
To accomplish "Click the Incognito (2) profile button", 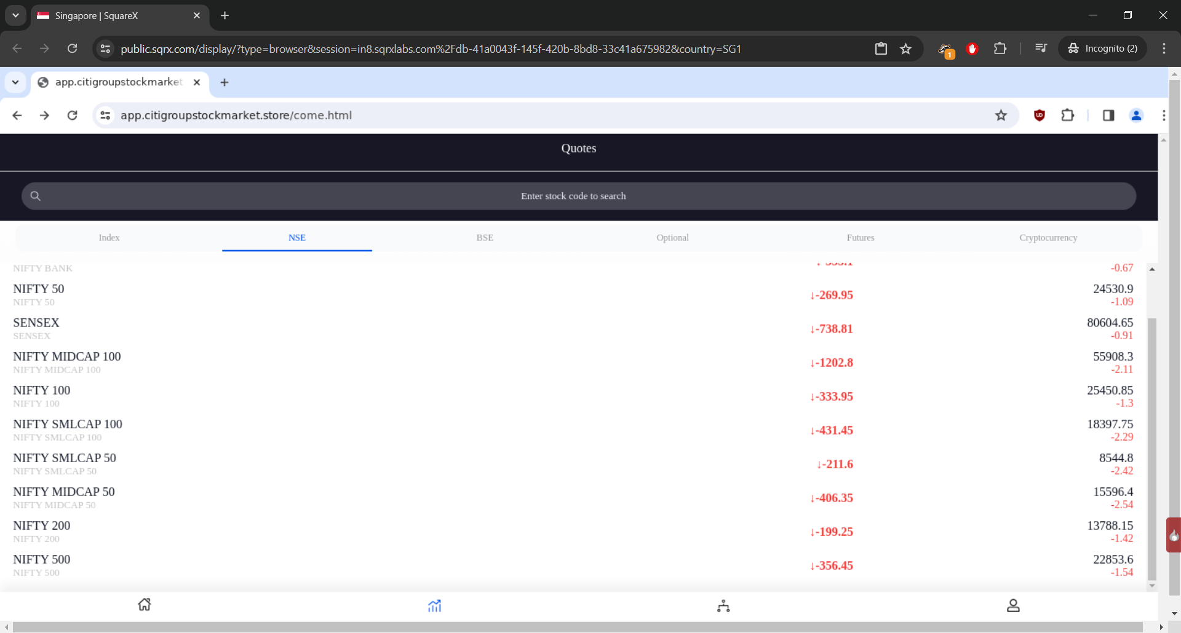I will 1103,49.
